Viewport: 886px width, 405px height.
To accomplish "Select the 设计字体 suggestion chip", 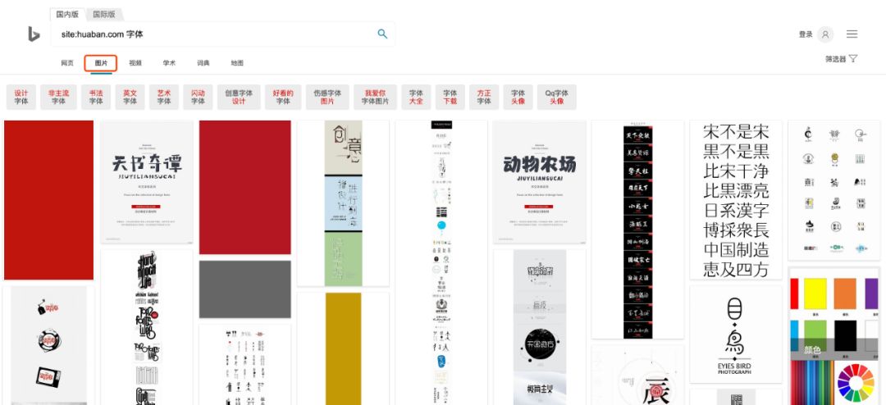I will [x=21, y=98].
